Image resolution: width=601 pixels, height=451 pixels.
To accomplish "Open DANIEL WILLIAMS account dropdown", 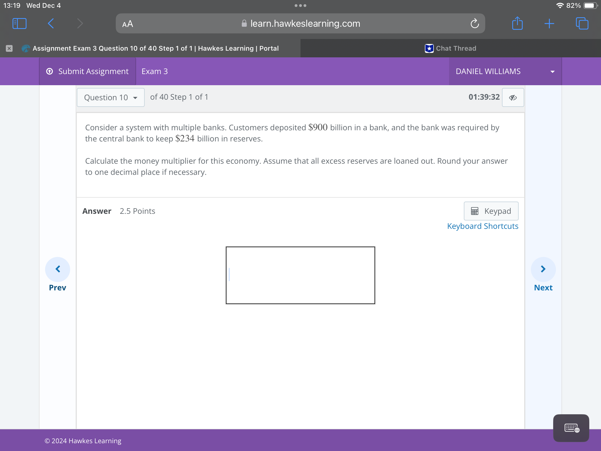I will [505, 71].
